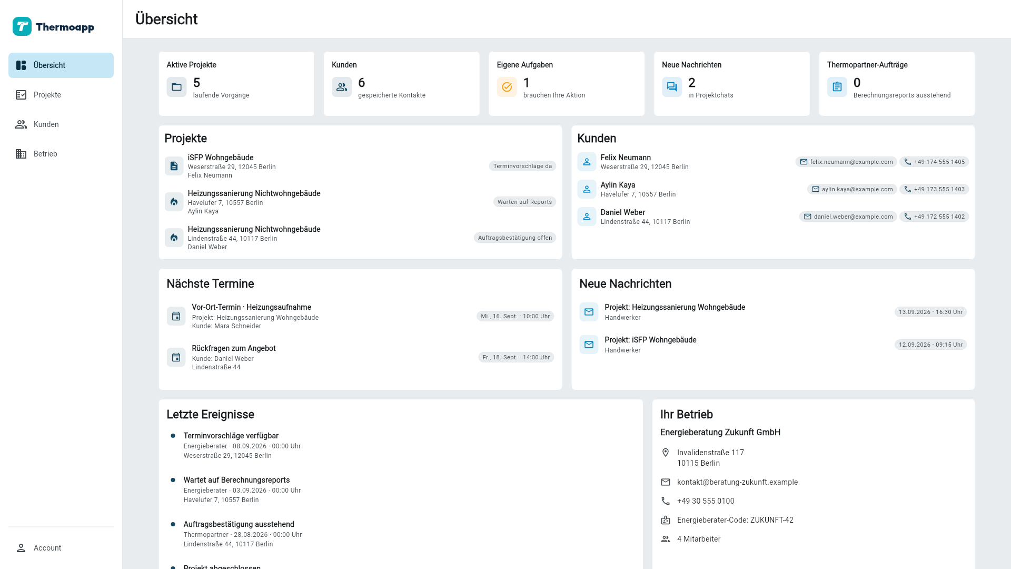This screenshot has height=569, width=1011.
Task: Click 4 Mitarbeiter in Ihr Betrieb
Action: pos(699,539)
